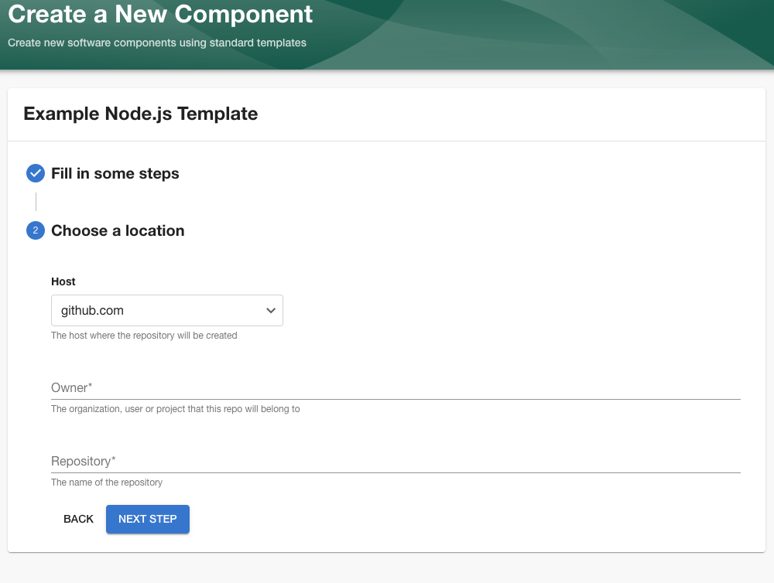Click the connector line between steps
The width and height of the screenshot is (774, 583).
[x=36, y=202]
